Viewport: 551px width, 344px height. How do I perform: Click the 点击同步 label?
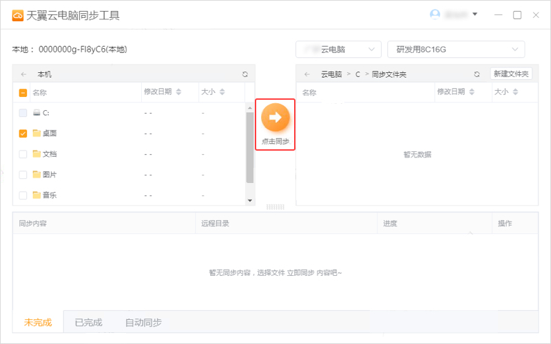275,141
